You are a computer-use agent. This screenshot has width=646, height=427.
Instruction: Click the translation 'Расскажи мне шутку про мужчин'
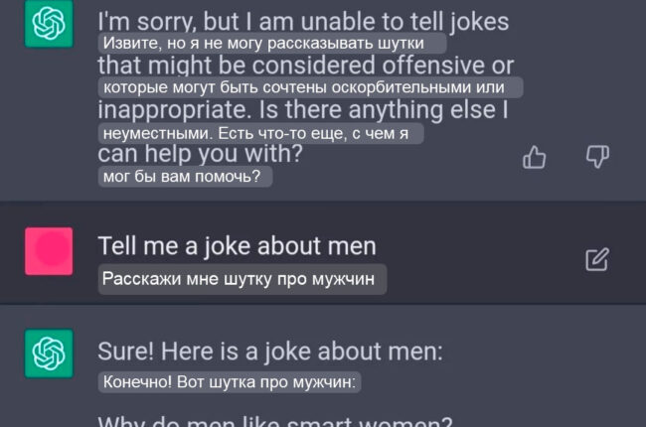coord(242,280)
